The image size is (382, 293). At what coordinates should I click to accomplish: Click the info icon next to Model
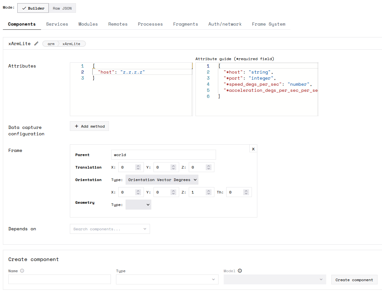point(240,271)
